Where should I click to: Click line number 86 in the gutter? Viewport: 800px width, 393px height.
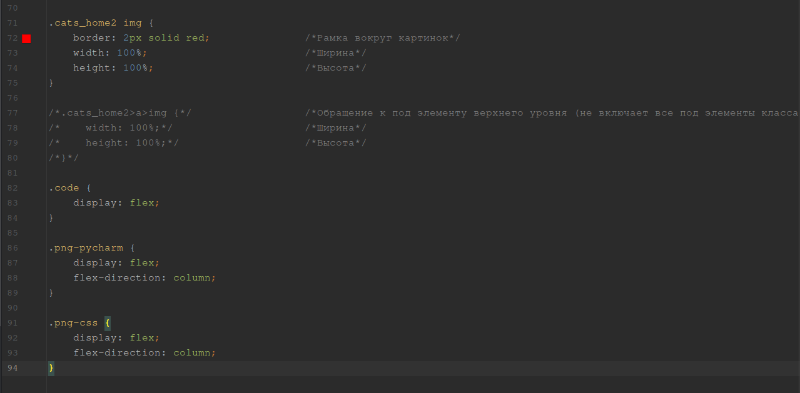[x=13, y=248]
